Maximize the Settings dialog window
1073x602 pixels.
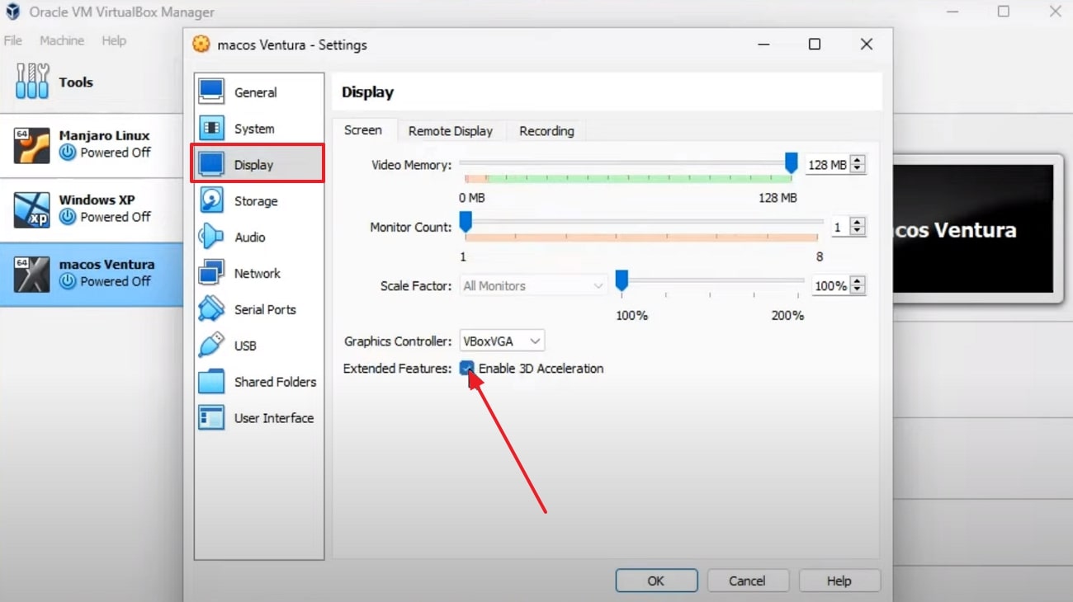coord(814,45)
